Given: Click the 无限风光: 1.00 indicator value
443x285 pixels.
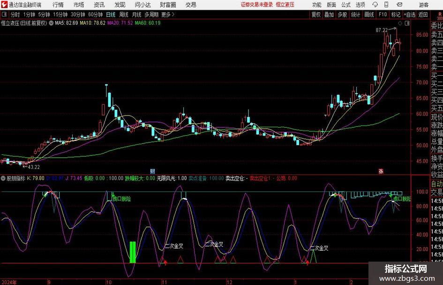Looking at the screenshot, I should (172, 178).
